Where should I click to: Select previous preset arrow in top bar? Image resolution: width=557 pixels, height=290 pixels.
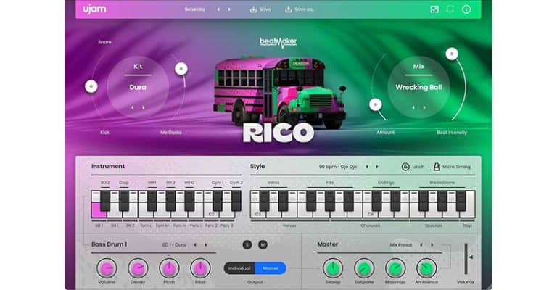(218, 9)
